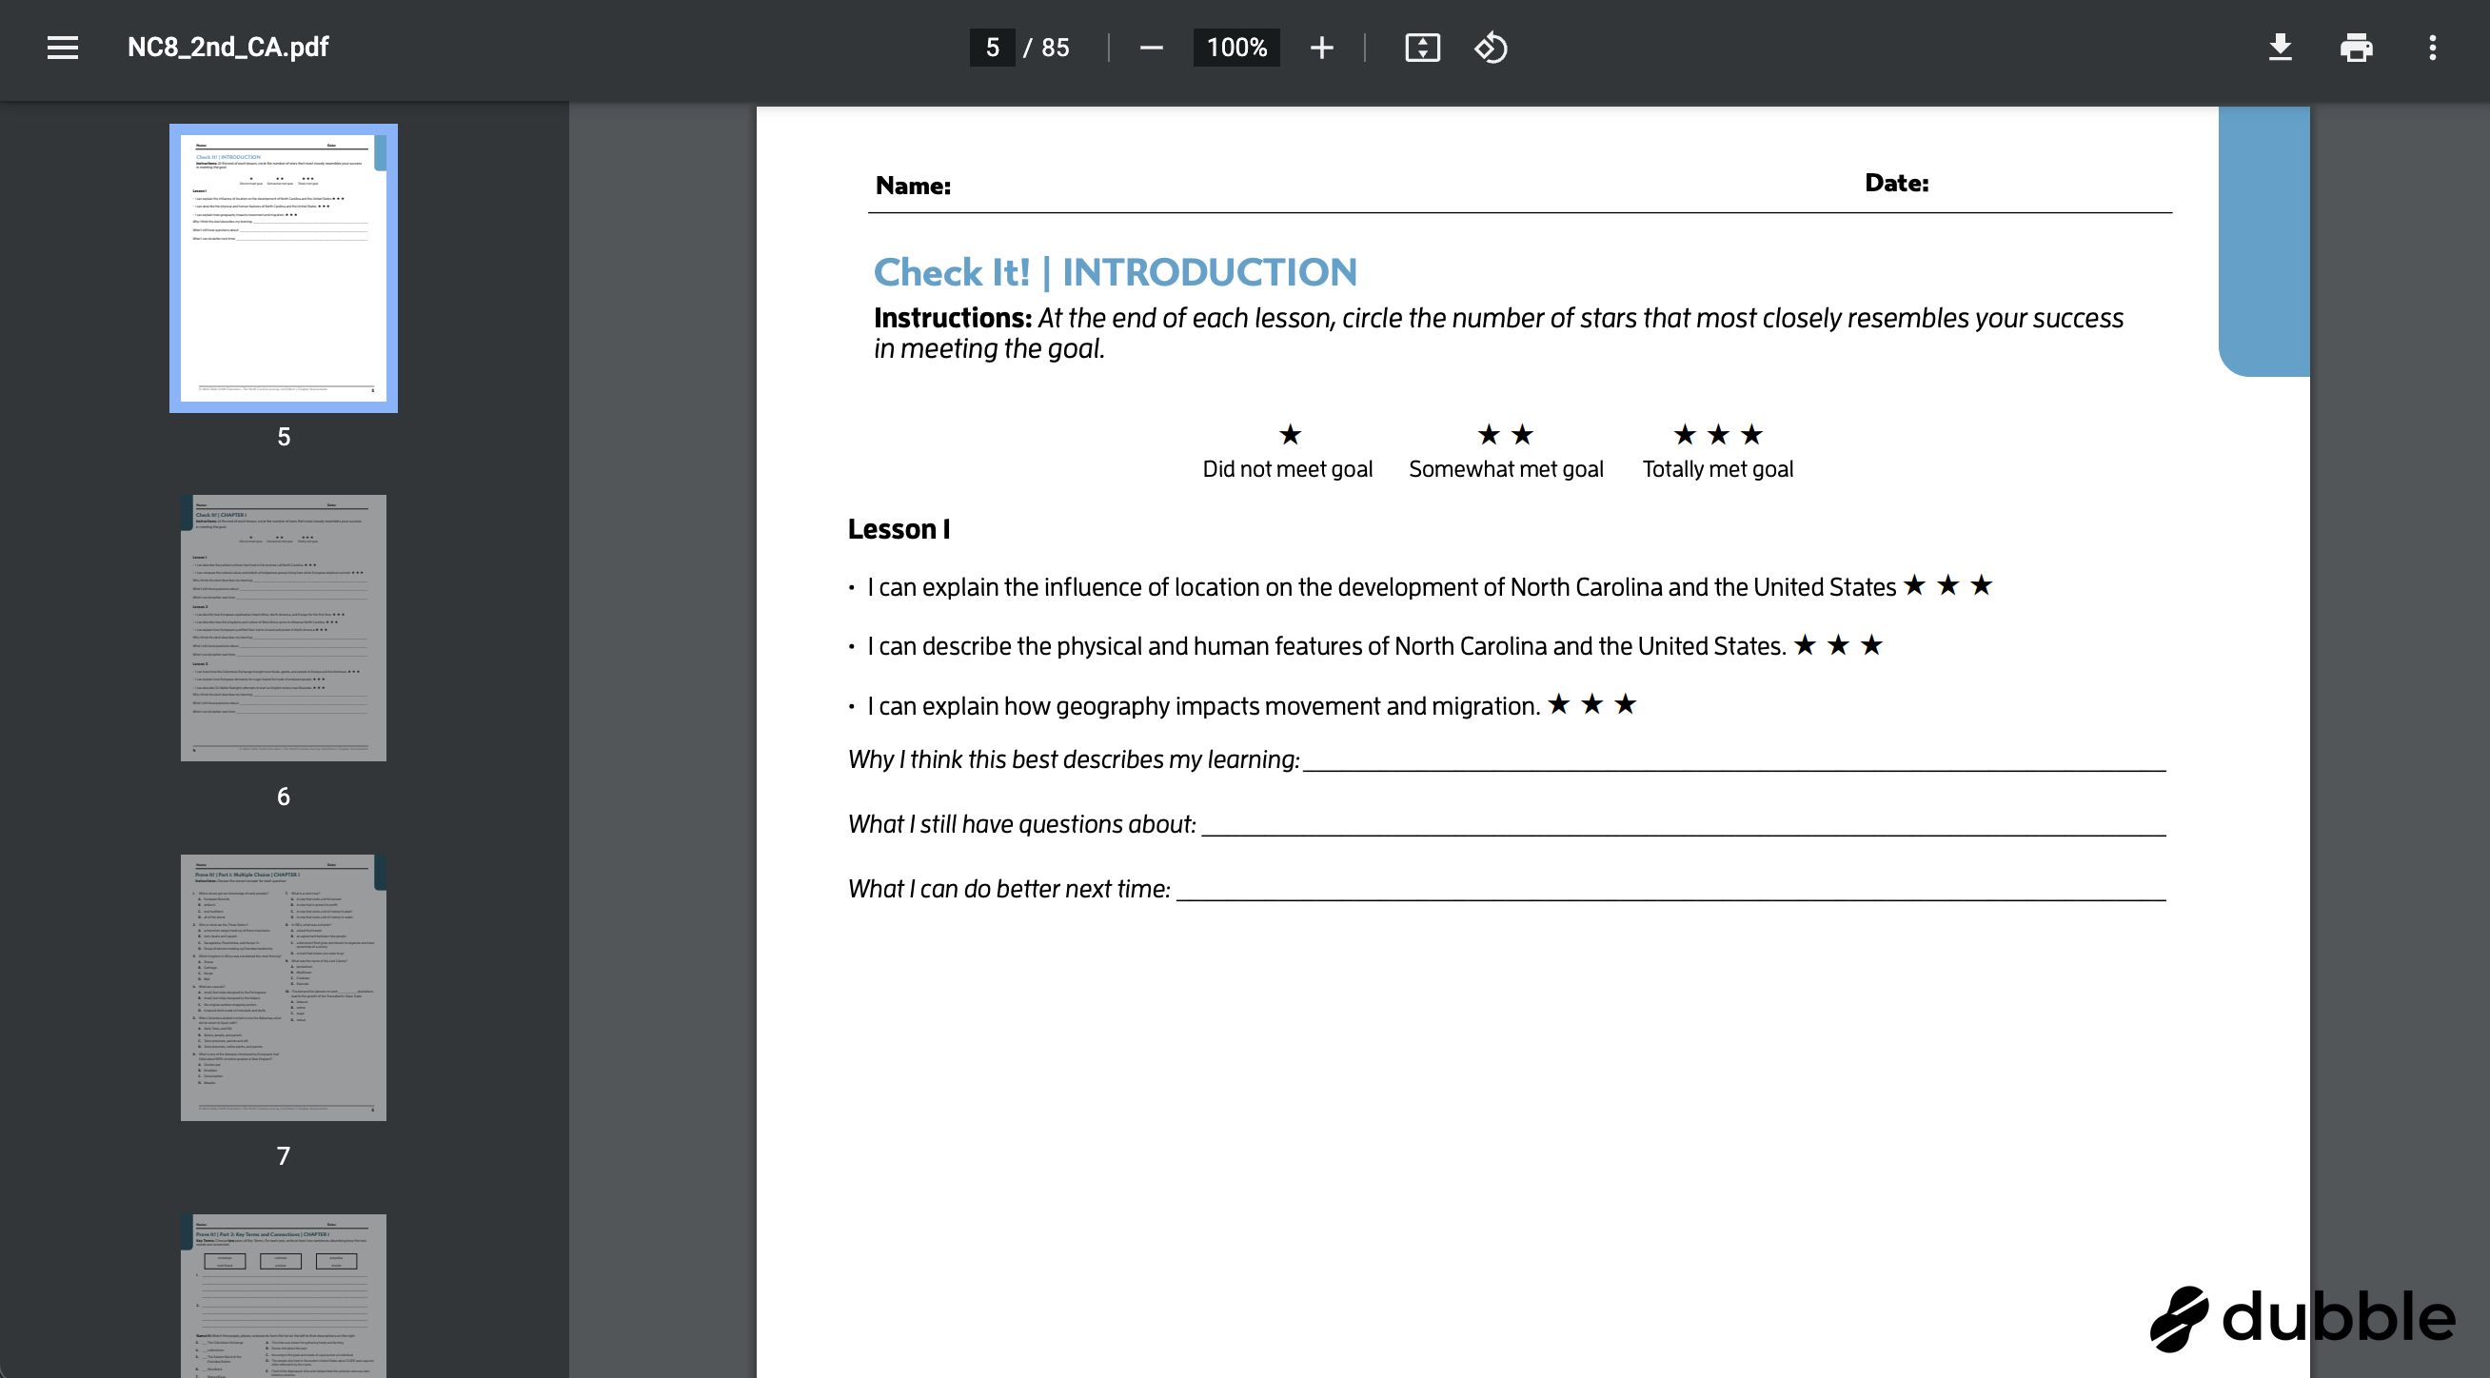Click the zoom in plus button
This screenshot has width=2490, height=1378.
click(1321, 48)
